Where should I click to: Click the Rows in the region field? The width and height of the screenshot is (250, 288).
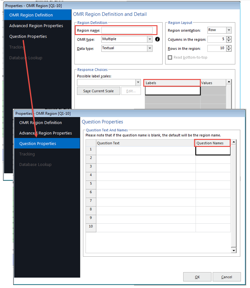tap(217, 48)
